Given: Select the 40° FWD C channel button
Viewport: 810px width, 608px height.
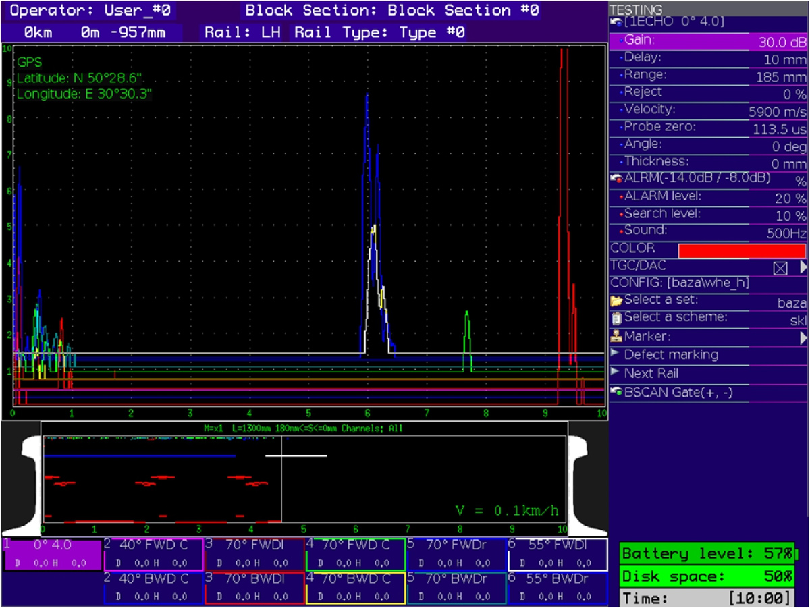Looking at the screenshot, I should point(154,554).
